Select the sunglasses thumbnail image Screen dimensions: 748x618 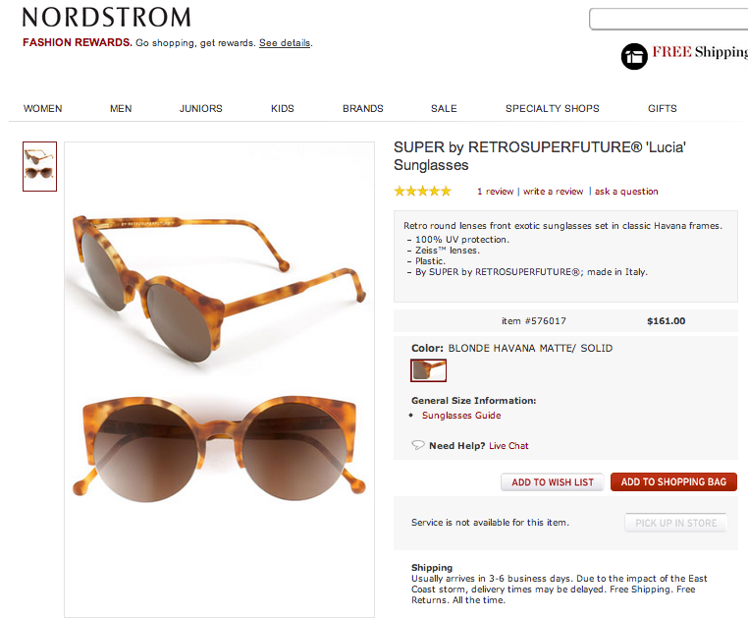[40, 166]
